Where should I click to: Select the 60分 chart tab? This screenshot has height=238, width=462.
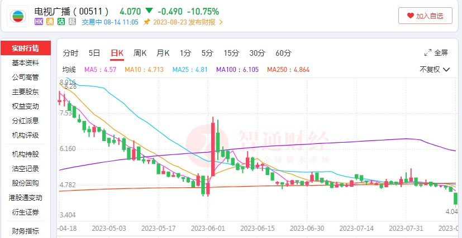click(x=283, y=53)
